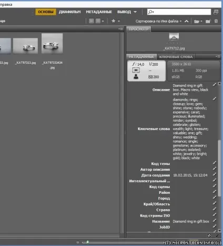
Task: Edit the Описание field with pencil icon
Action: click(215, 85)
